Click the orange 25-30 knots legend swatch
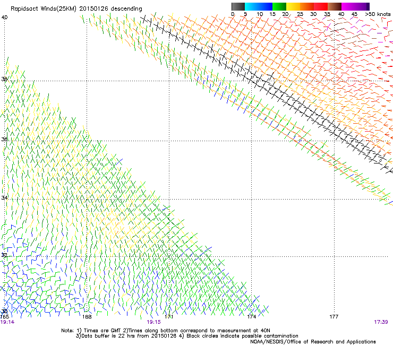 click(x=307, y=6)
